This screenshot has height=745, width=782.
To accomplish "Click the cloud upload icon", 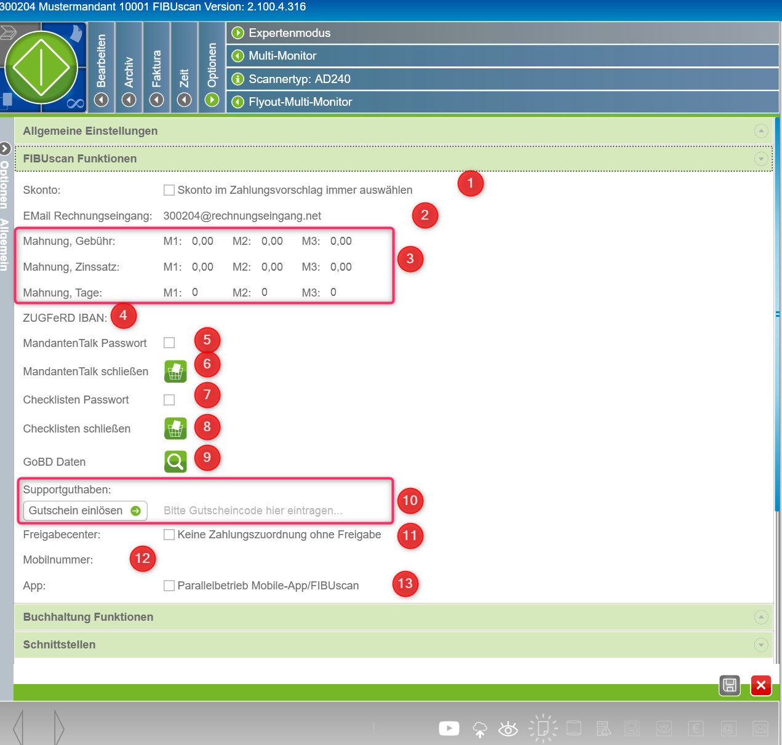I will [x=480, y=730].
